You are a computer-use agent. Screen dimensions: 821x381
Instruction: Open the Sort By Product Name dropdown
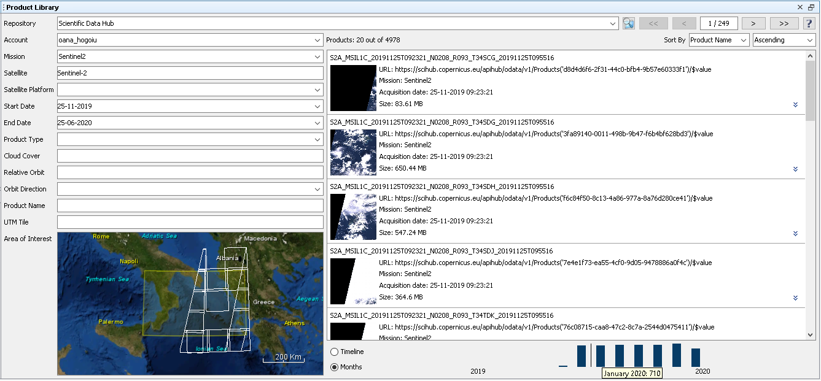click(719, 40)
